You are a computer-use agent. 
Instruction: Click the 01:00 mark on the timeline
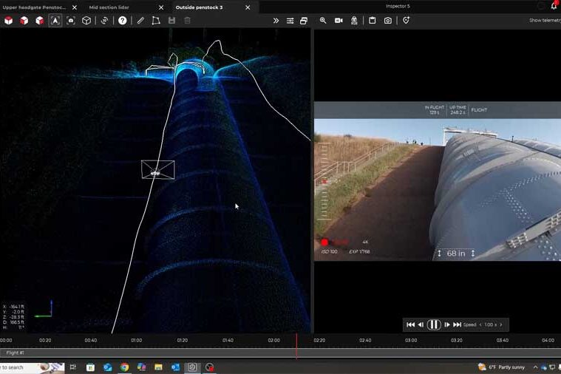(136, 340)
